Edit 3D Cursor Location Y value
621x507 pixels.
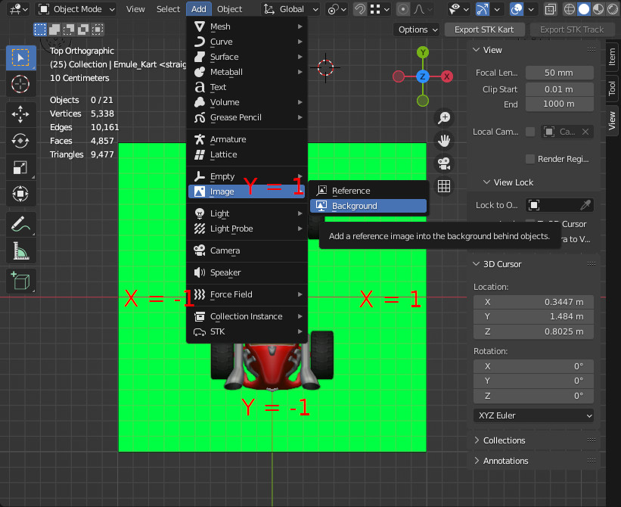533,316
